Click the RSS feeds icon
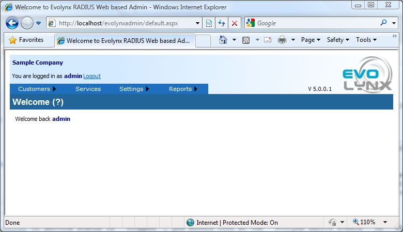The height and width of the screenshot is (232, 403). point(246,40)
